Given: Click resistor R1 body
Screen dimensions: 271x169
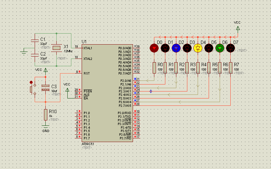Looking at the screenshot, I should [165, 68].
